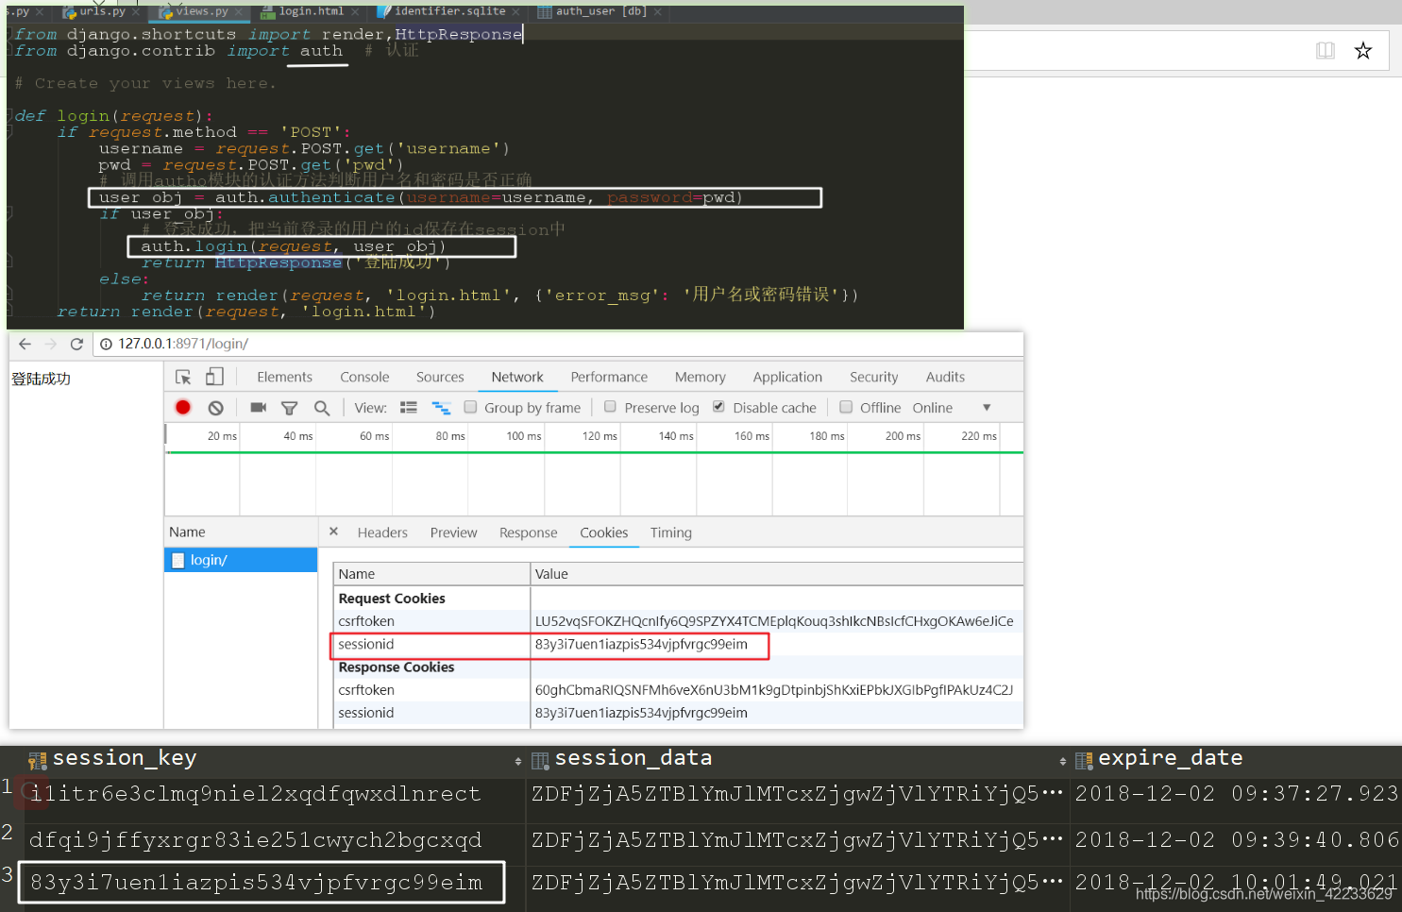Screen dimensions: 1402x912
Task: Close the urls.py editor tab
Action: click(x=136, y=12)
